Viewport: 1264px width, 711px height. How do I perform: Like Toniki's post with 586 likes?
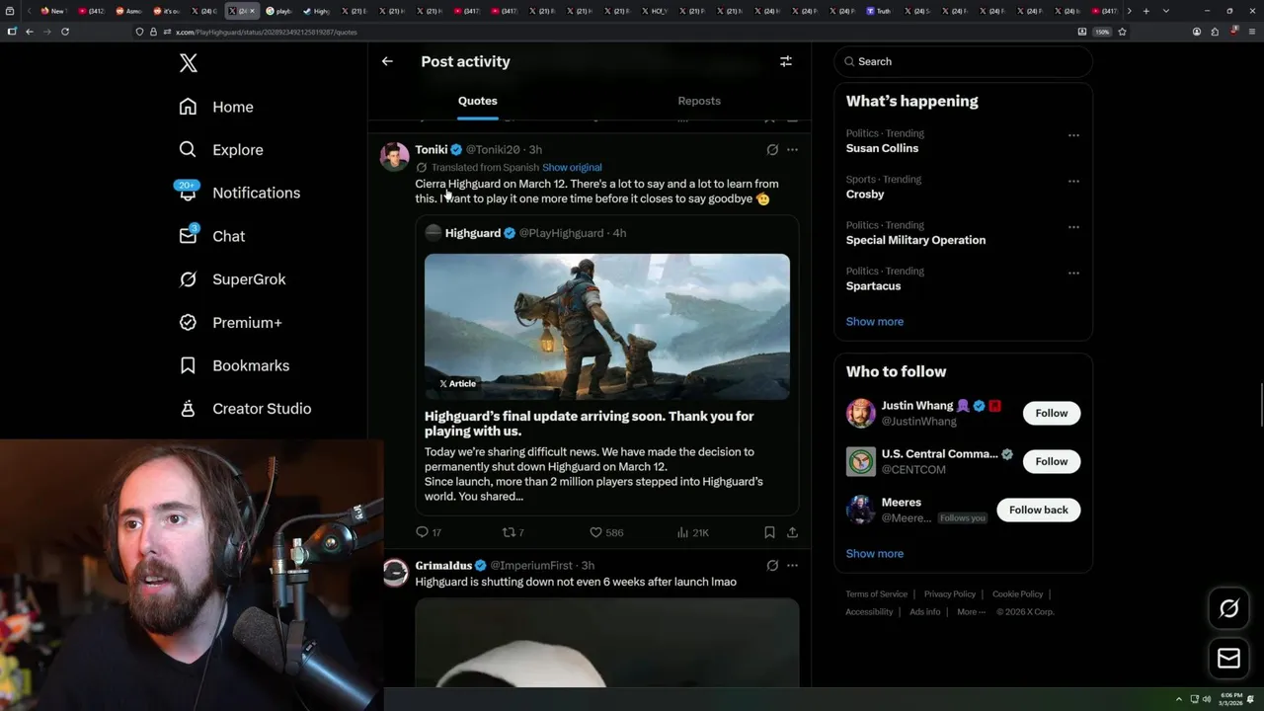[x=606, y=532]
